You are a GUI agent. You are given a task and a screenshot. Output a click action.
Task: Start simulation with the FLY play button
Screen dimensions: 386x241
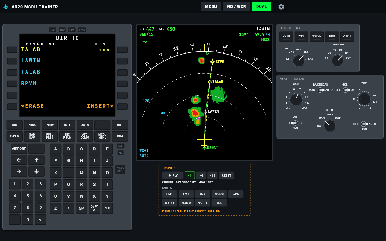pos(173,175)
